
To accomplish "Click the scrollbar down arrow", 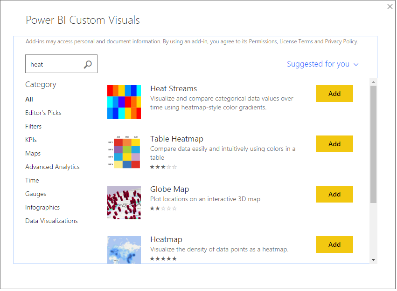I will (373, 260).
